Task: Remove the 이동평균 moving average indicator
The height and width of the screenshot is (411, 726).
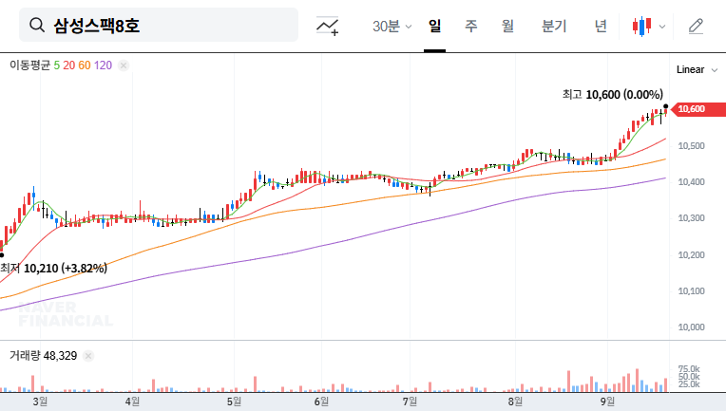Action: coord(124,65)
